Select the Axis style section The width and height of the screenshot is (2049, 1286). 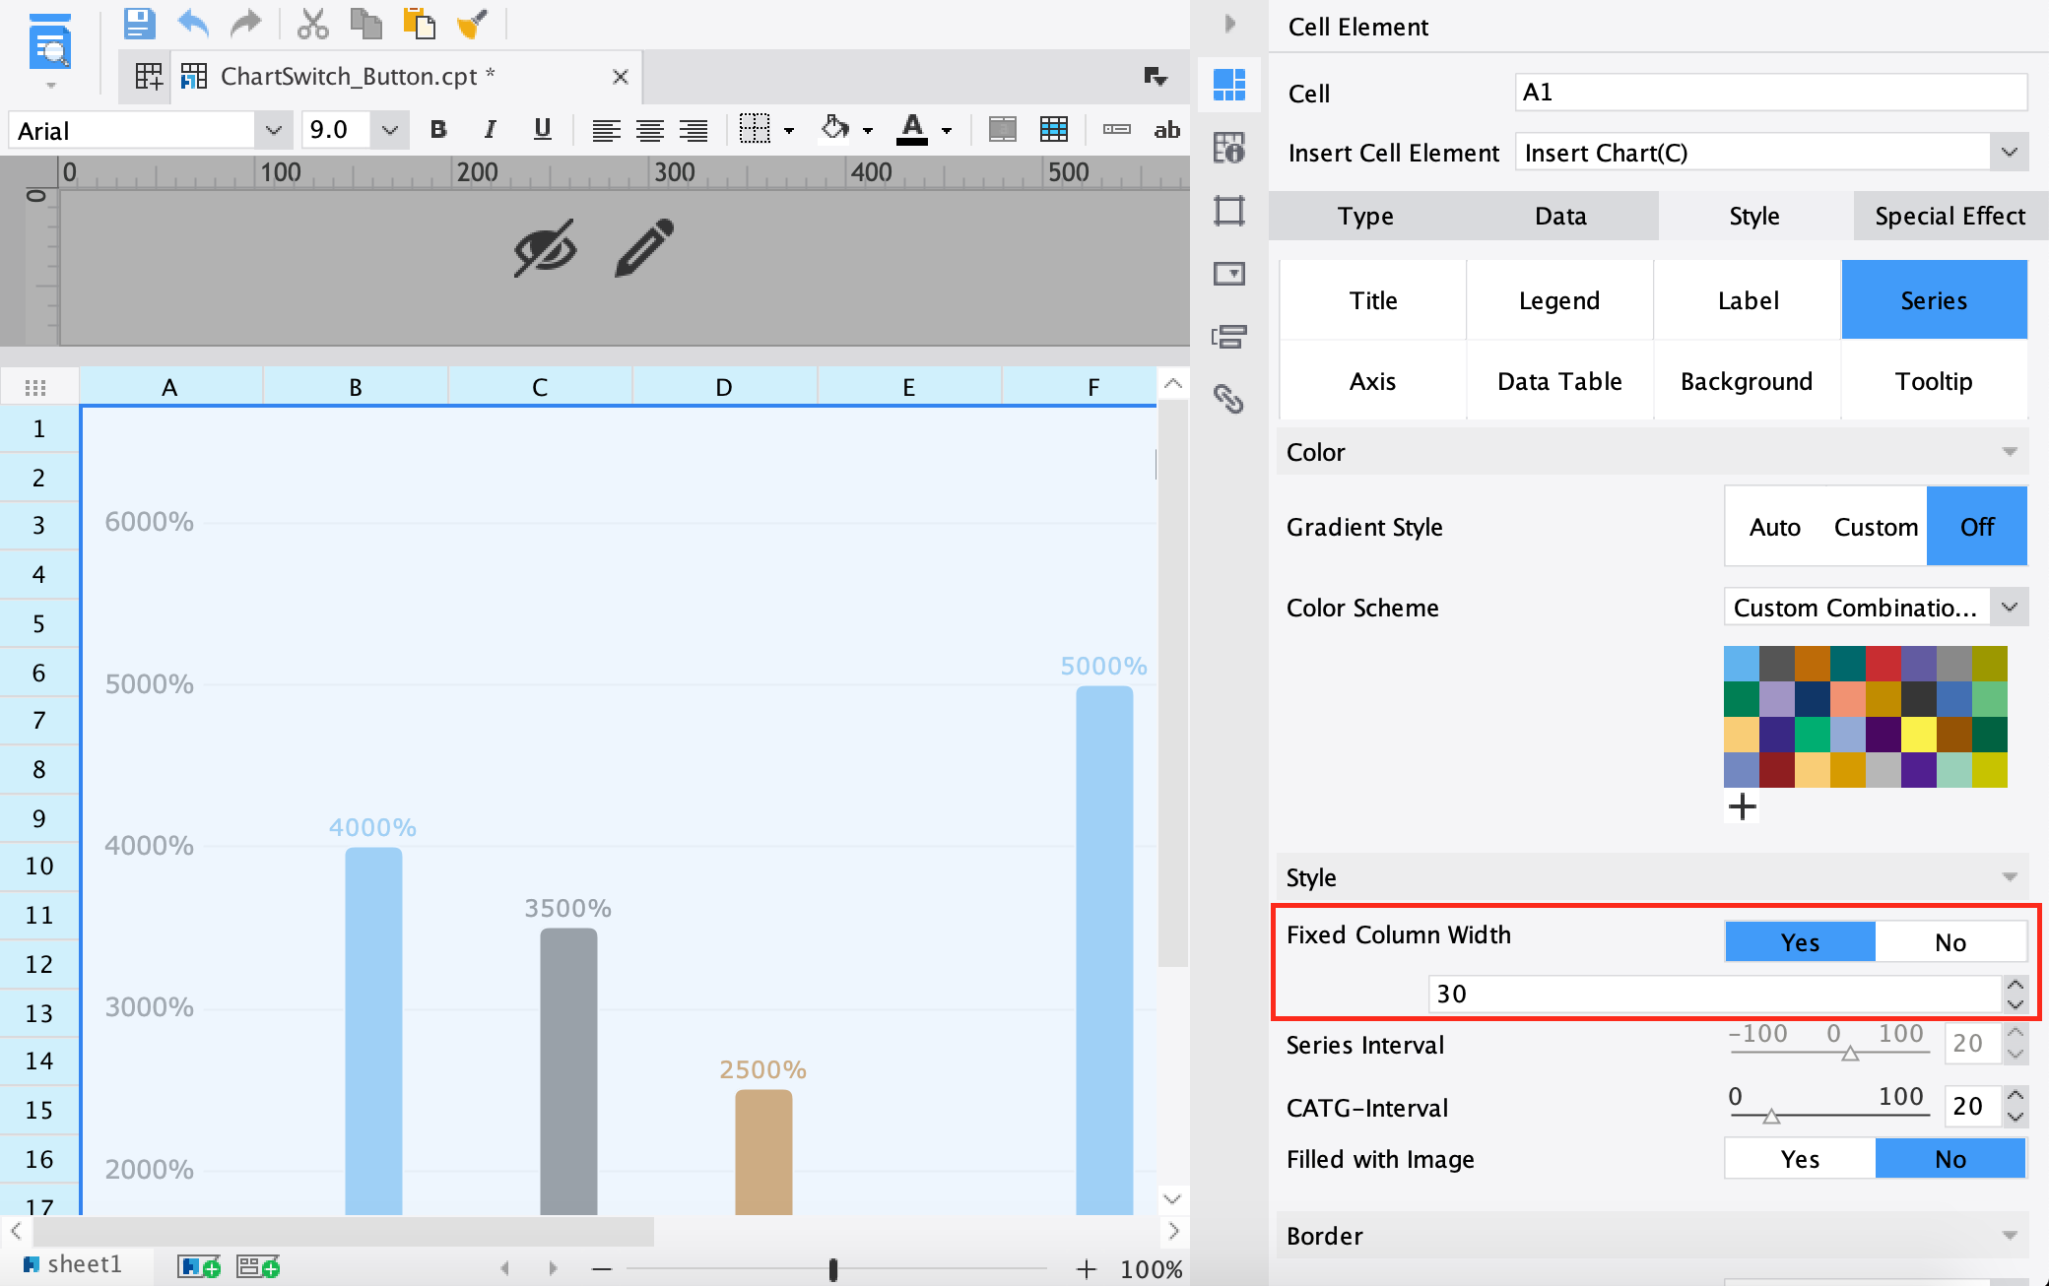(x=1372, y=381)
